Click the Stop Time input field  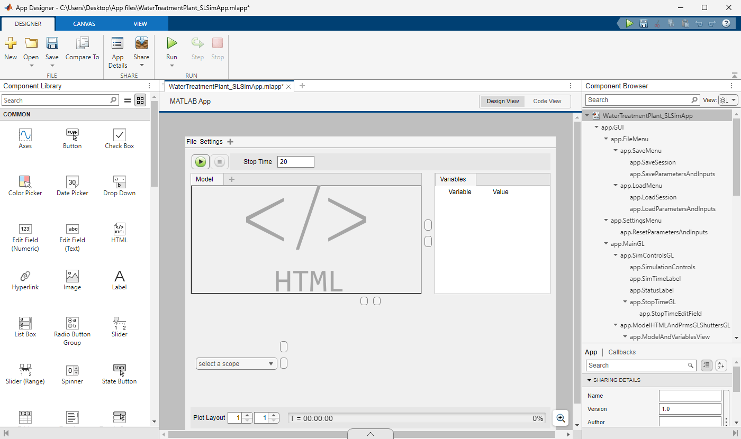[295, 162]
